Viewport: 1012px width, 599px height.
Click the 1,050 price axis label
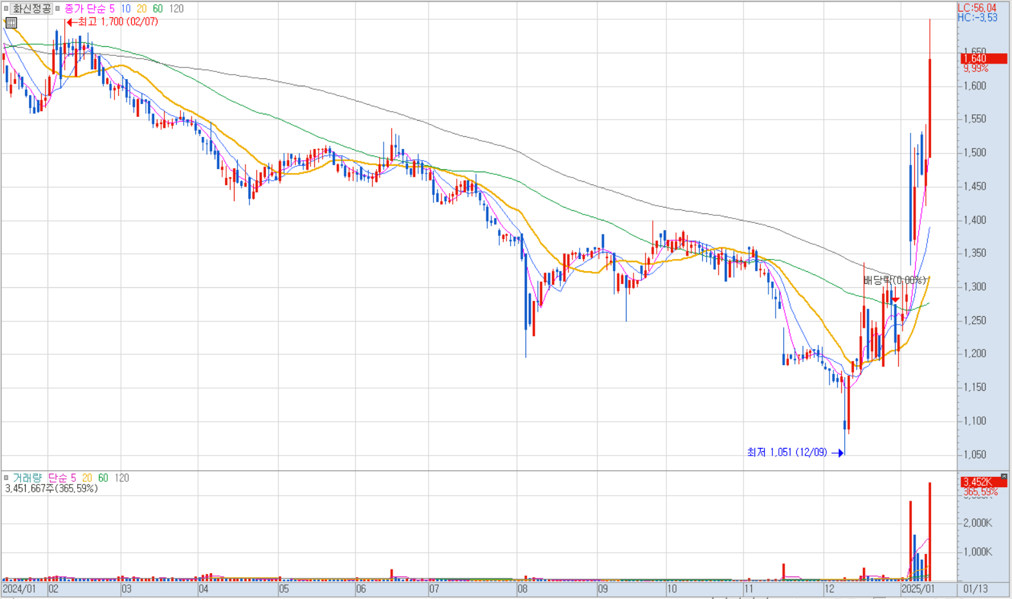click(x=974, y=454)
